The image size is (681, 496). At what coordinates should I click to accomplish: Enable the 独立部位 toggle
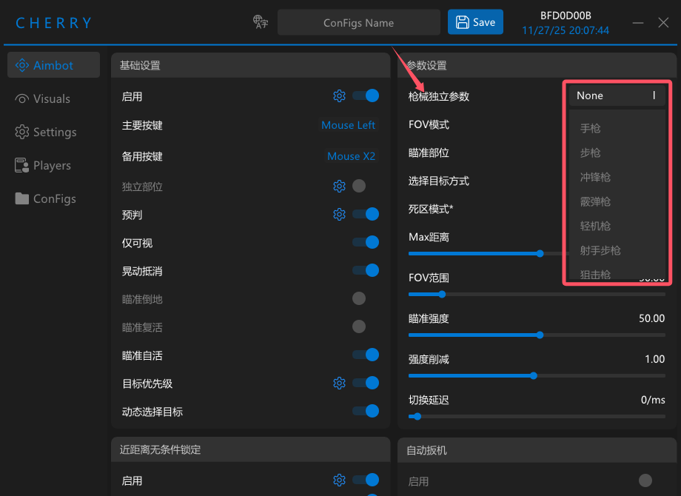pos(359,186)
